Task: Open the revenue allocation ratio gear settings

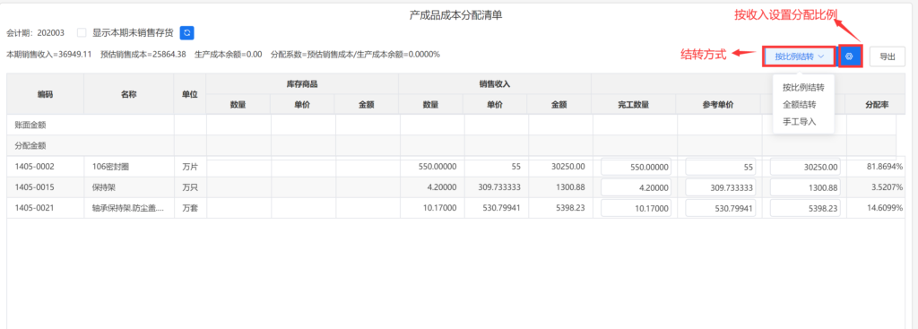Action: point(851,56)
